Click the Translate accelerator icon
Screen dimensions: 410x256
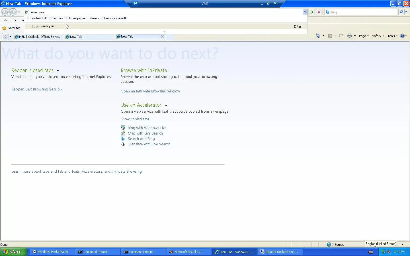123,144
